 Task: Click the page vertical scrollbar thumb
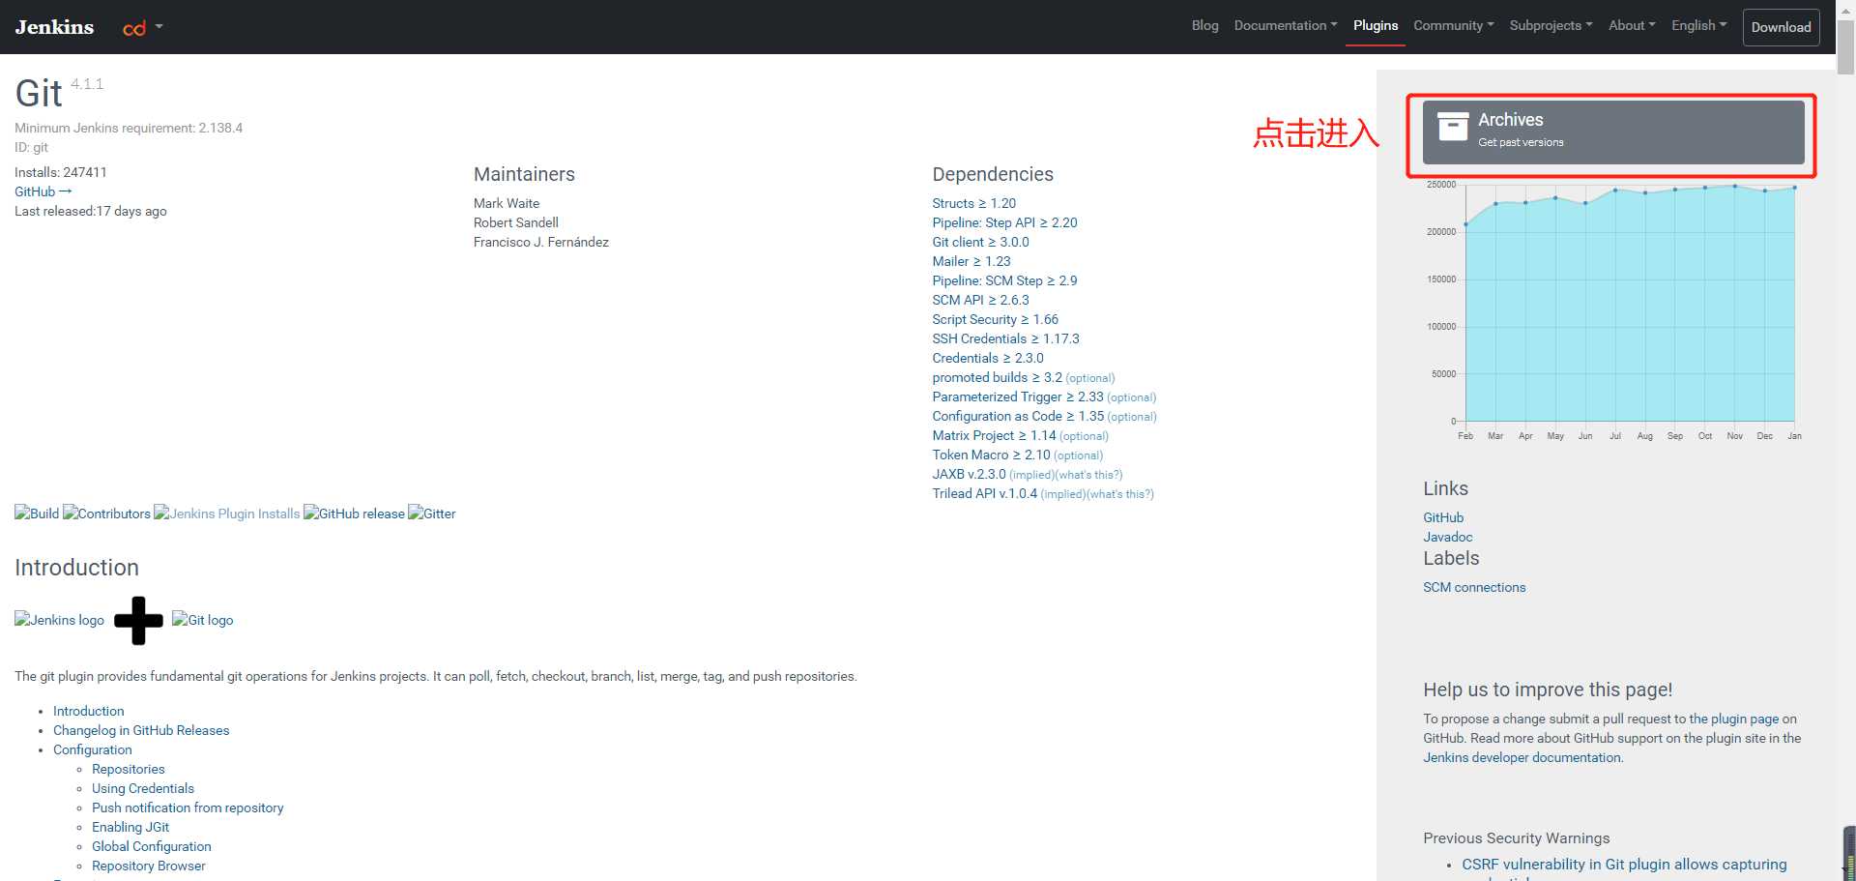coord(1845,46)
